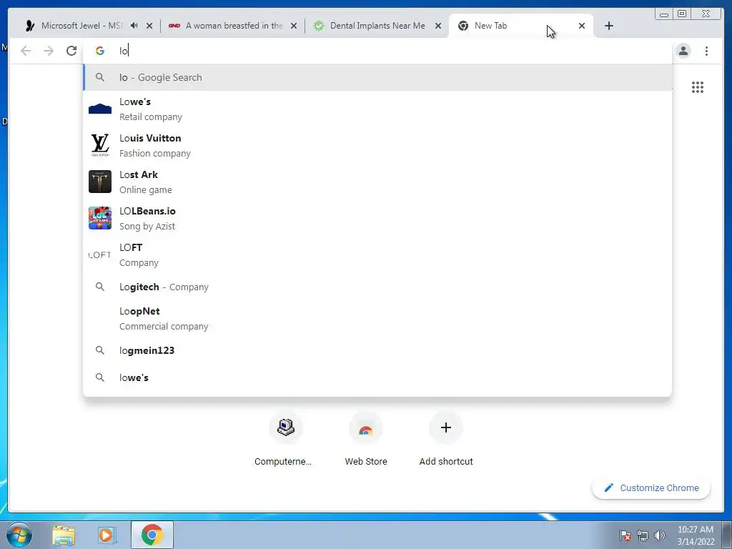Click magnifier icon beside lowercase lowe's
Screen dimensions: 732x549
pos(100,377)
